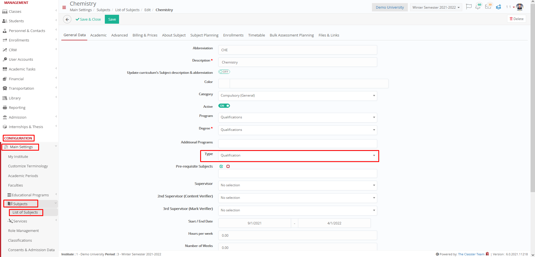Click the Demo University button

point(390,8)
